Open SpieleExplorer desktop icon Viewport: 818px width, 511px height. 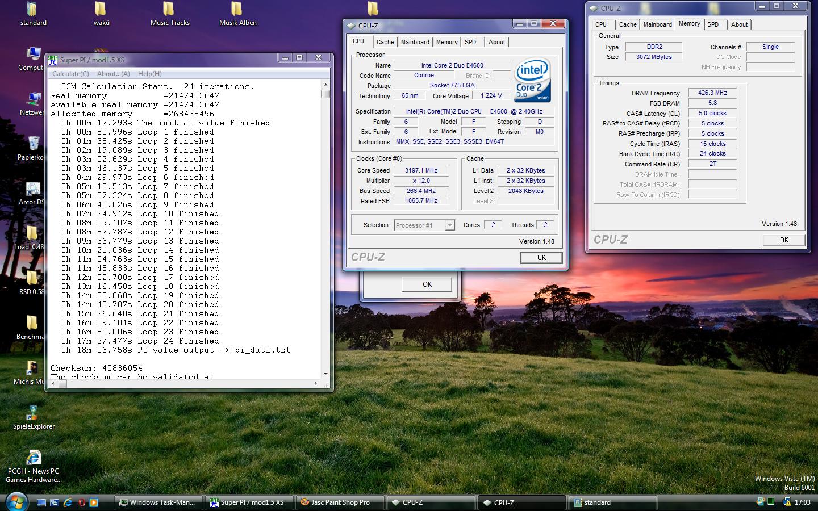[34, 418]
